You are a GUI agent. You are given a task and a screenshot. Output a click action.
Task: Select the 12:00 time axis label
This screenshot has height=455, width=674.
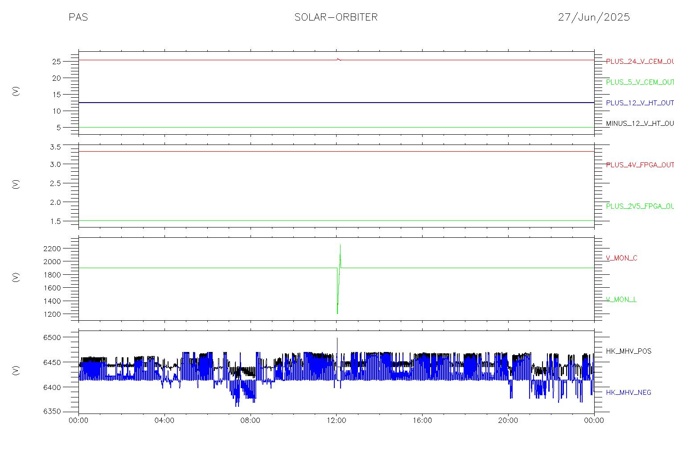click(336, 421)
